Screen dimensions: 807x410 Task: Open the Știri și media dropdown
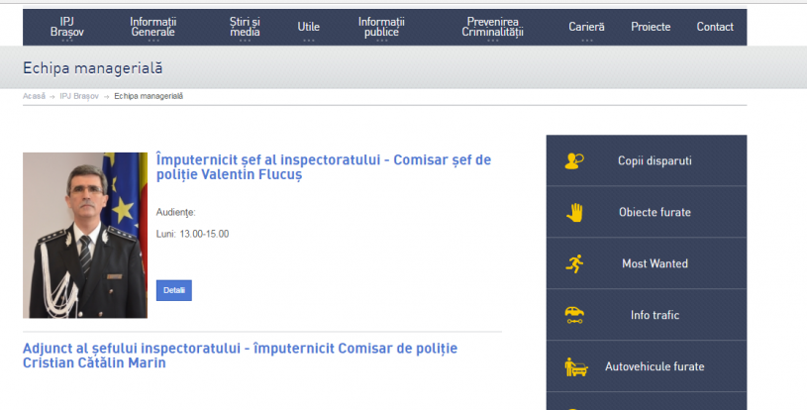click(245, 27)
